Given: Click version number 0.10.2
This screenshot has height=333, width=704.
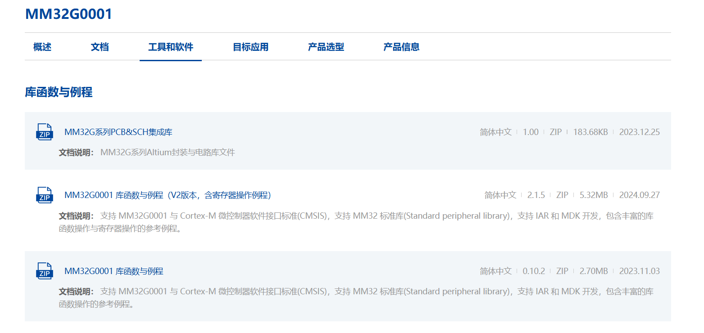Looking at the screenshot, I should (534, 271).
